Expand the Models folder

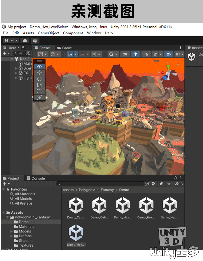[x=12, y=231]
